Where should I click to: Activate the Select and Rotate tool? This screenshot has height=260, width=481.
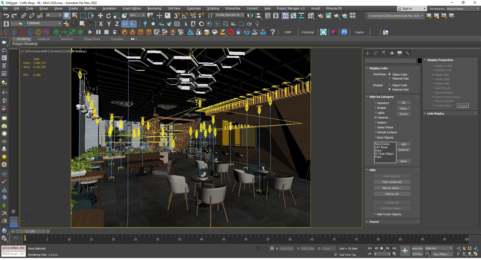click(108, 15)
